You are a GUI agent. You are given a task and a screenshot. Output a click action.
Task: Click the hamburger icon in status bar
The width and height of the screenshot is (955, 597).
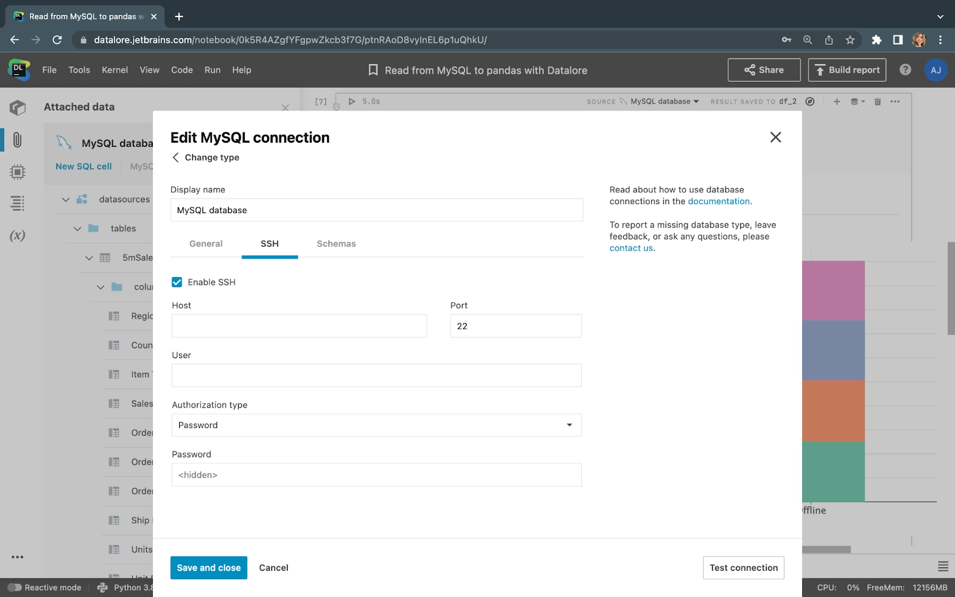(x=943, y=566)
